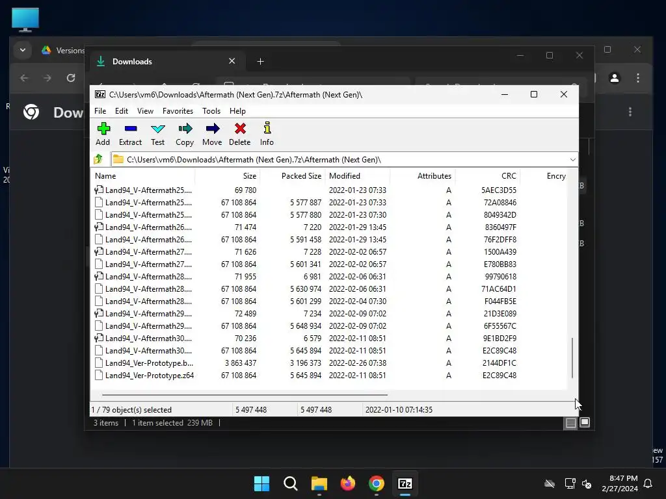Click the 7-Zip taskbar icon
The width and height of the screenshot is (666, 499).
pos(405,483)
